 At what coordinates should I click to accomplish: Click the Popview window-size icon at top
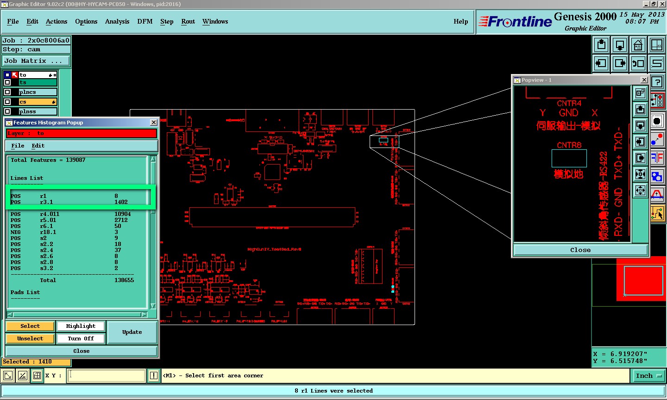(x=640, y=93)
